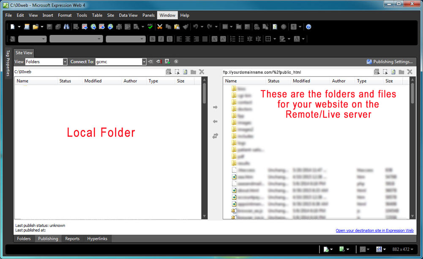Click the publish files to remote arrow
423x259 pixels.
point(215,107)
